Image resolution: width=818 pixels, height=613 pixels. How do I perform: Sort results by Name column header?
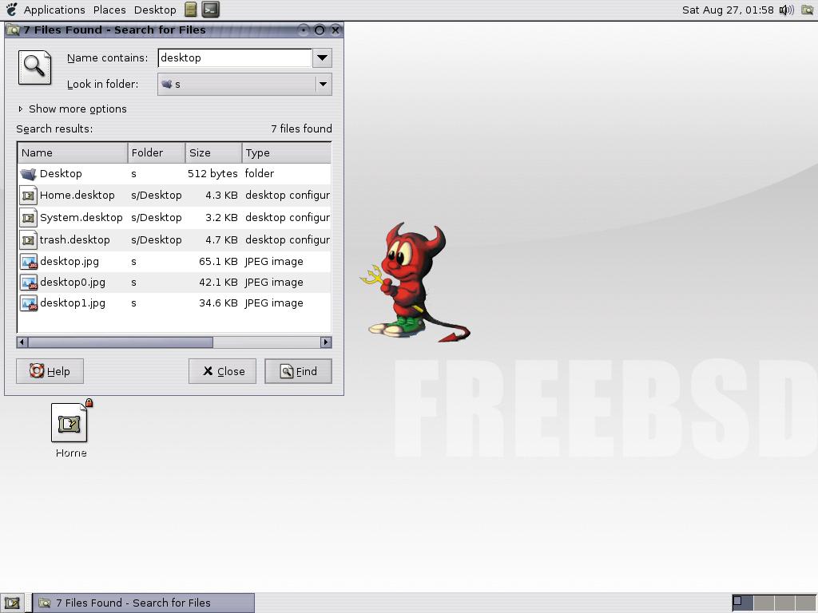point(73,152)
